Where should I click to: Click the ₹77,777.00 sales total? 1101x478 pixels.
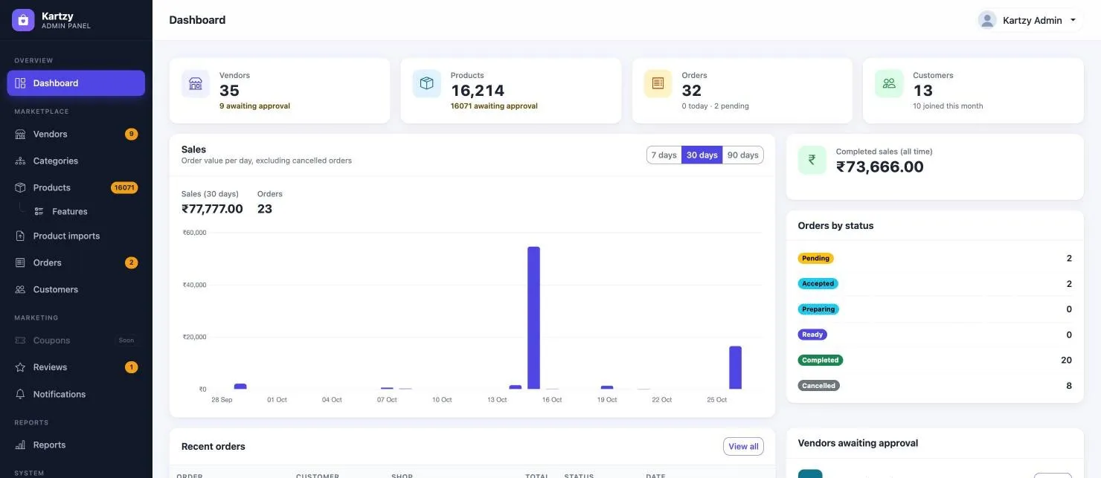click(x=212, y=209)
